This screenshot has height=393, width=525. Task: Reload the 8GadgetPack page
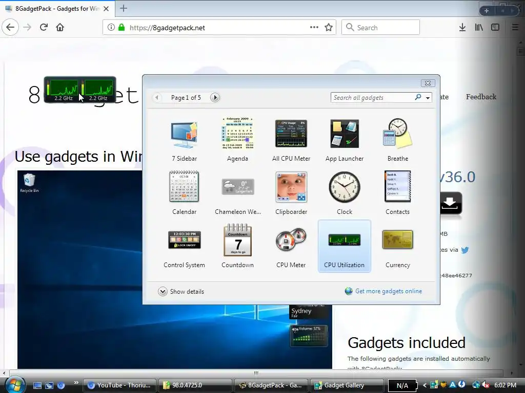click(44, 28)
